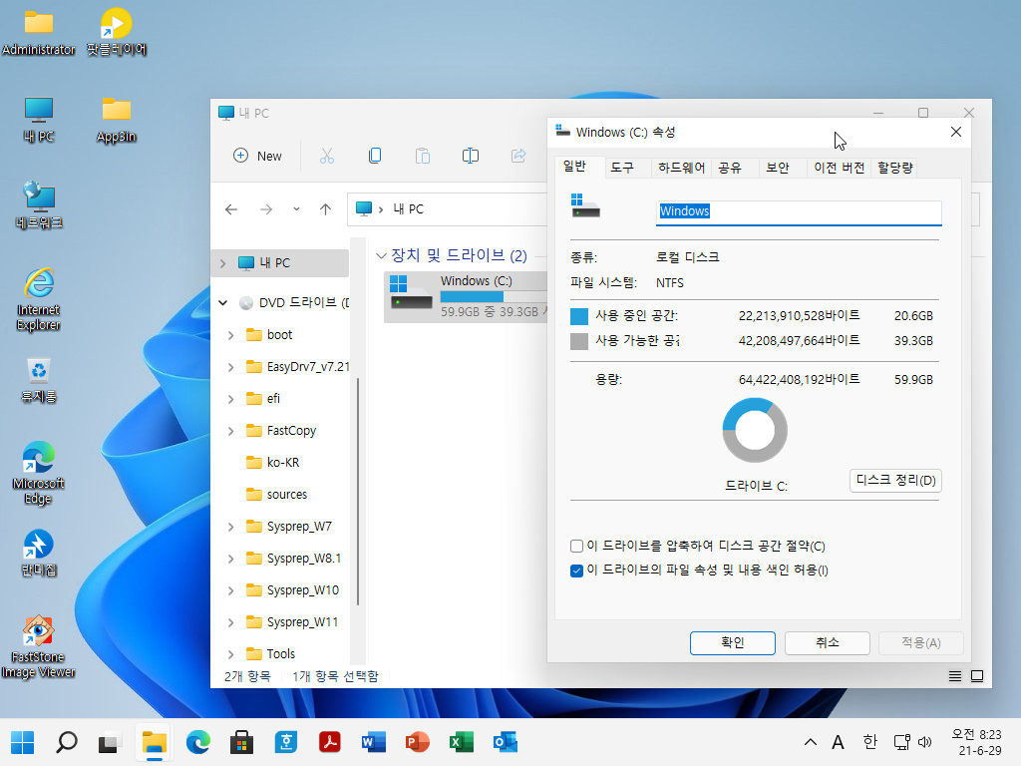This screenshot has height=766, width=1021.
Task: Collapse the DVD 드라이브 tree node
Action: [x=222, y=303]
